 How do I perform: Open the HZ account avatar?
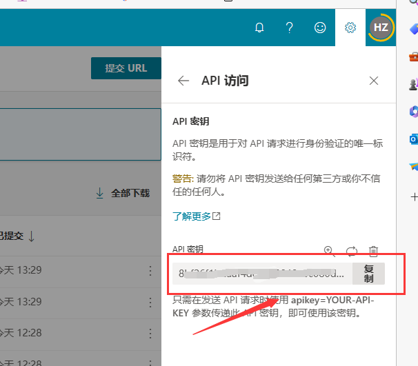[x=381, y=28]
